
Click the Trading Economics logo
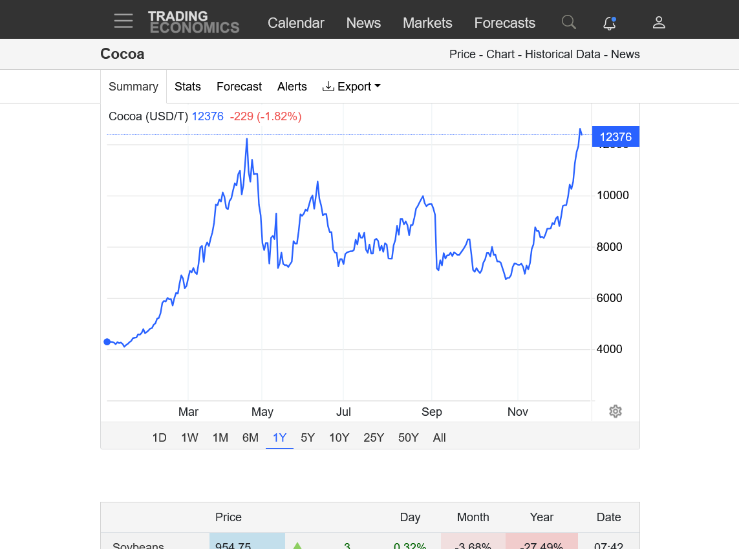[x=193, y=22]
